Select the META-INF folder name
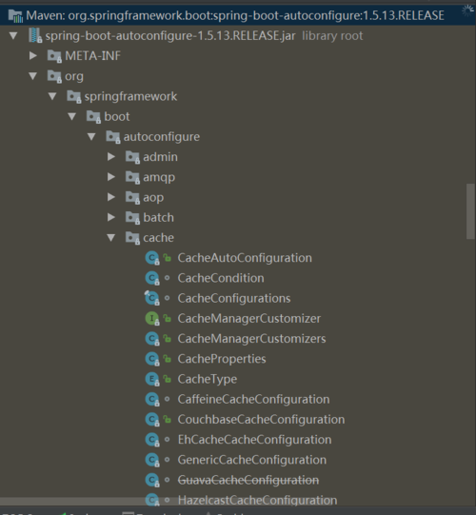This screenshot has width=476, height=515. (92, 56)
